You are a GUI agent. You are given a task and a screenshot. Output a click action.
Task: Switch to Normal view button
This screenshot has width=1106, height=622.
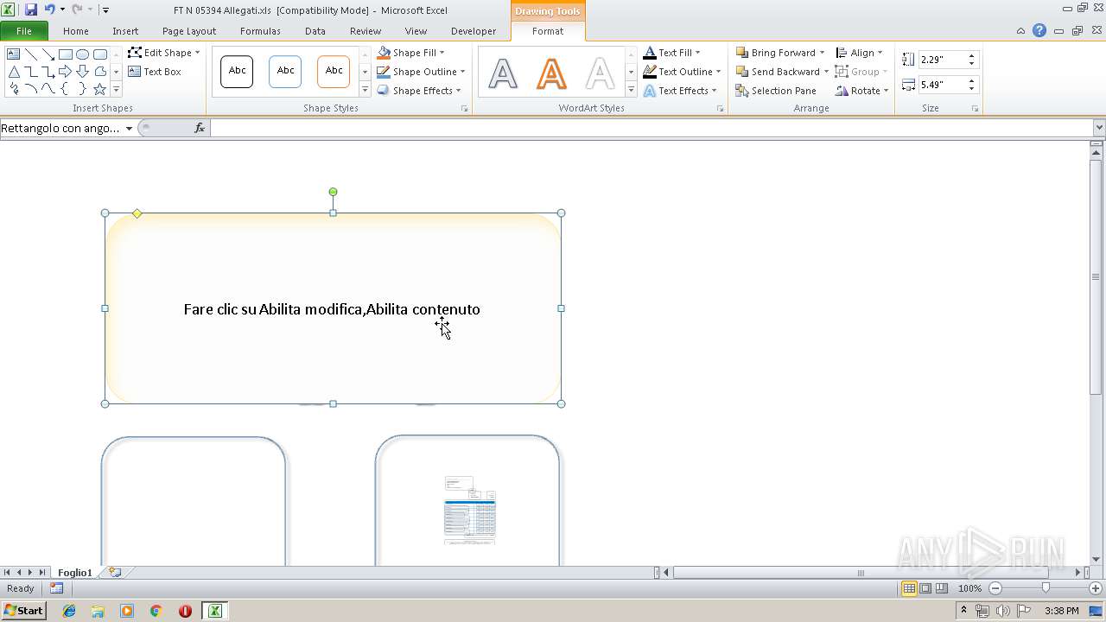click(x=909, y=588)
